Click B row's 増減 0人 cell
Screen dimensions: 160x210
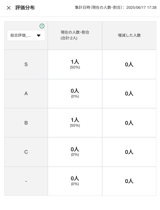coord(129,123)
